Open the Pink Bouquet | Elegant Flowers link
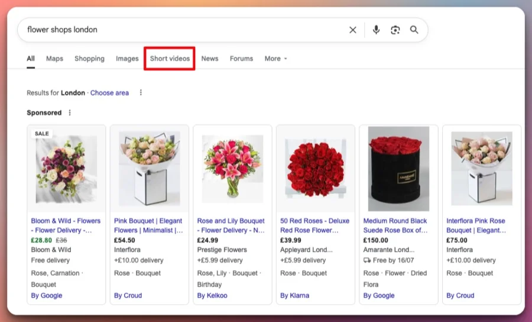The width and height of the screenshot is (532, 322). pyautogui.click(x=148, y=225)
